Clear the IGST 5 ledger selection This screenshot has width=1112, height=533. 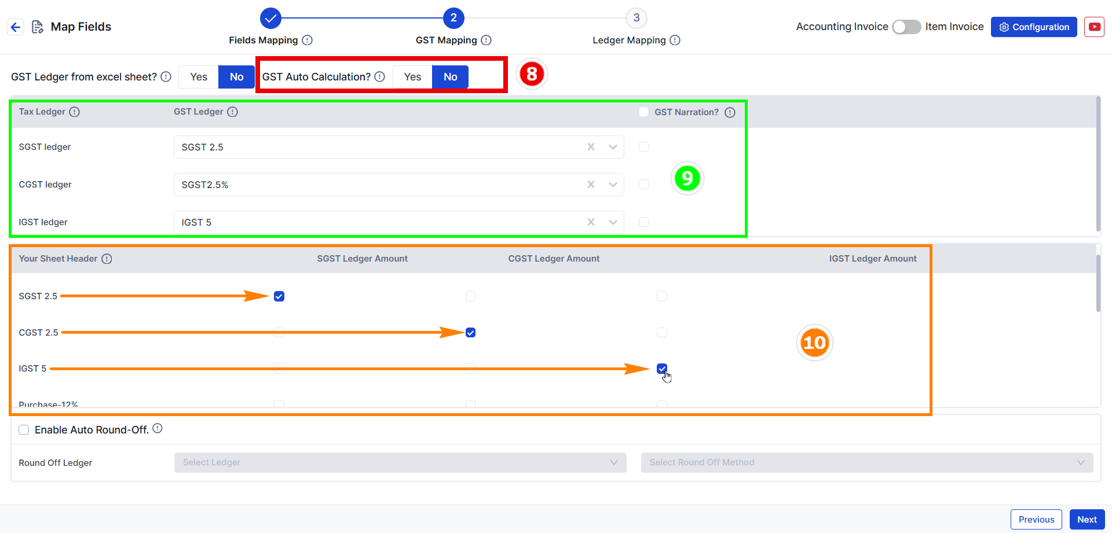pyautogui.click(x=591, y=222)
